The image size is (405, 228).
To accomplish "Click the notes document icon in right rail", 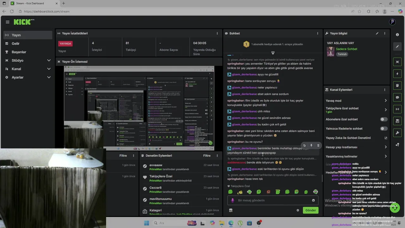I will (x=397, y=85).
